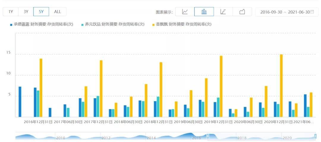The image size is (321, 142).
Task: Select the 3Y time range tab
Action: coord(26,12)
